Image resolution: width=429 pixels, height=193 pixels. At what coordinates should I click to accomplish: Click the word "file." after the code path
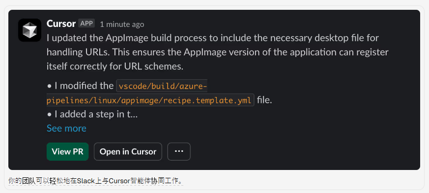coord(264,100)
